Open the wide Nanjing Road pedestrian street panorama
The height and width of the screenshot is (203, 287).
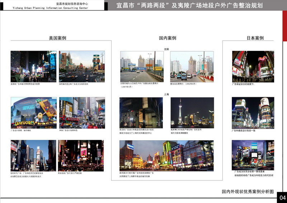[166, 155]
